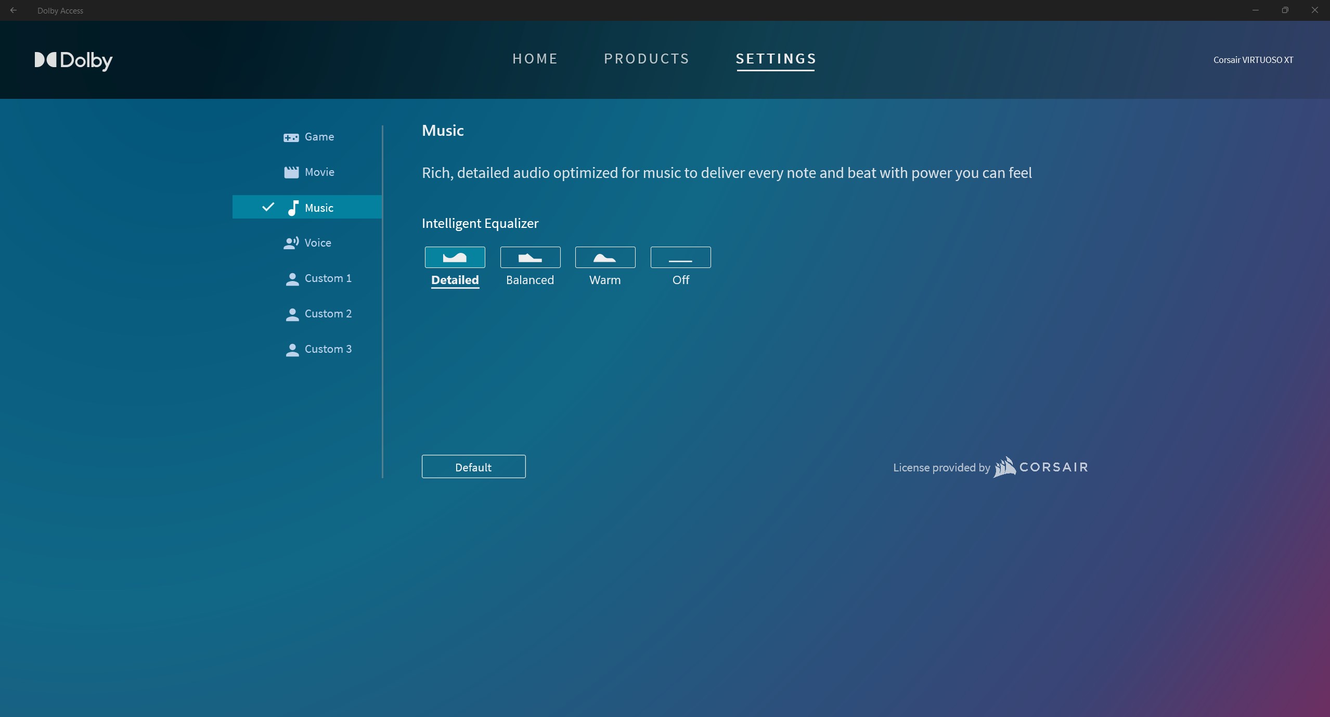Click the checkmark beside Music

268,207
